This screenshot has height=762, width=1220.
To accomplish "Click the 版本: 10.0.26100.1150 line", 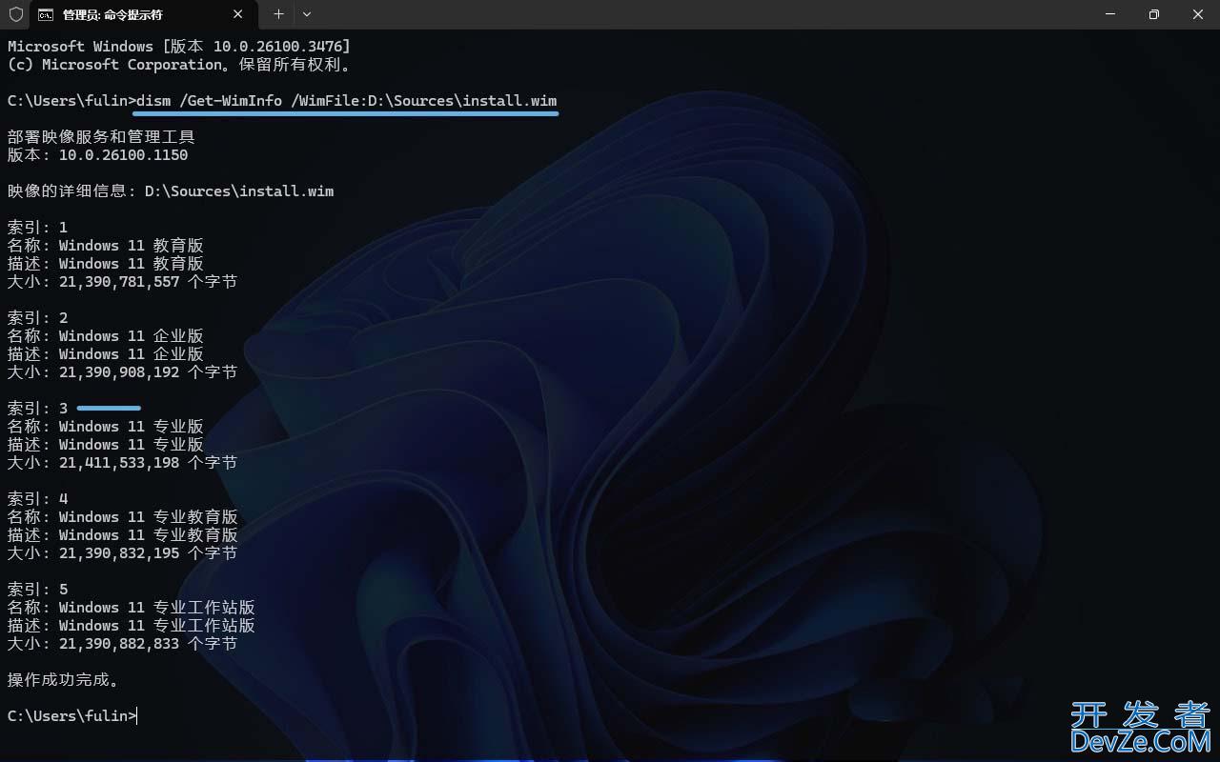I will coord(98,155).
